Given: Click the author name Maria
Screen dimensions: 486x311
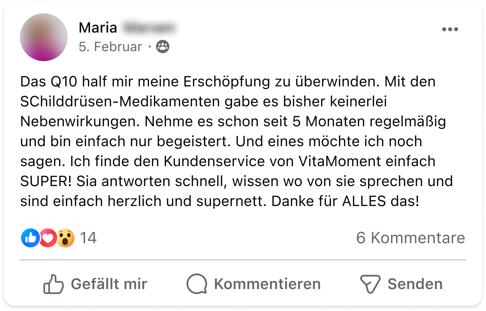Looking at the screenshot, I should click(98, 28).
